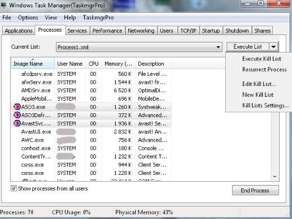Click the End Process button
The height and width of the screenshot is (219, 292).
[255, 190]
